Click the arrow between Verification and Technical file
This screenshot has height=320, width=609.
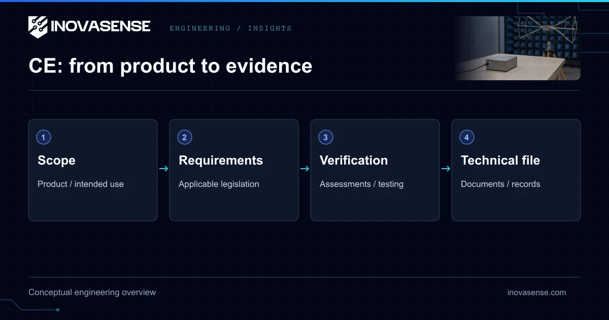(x=446, y=169)
